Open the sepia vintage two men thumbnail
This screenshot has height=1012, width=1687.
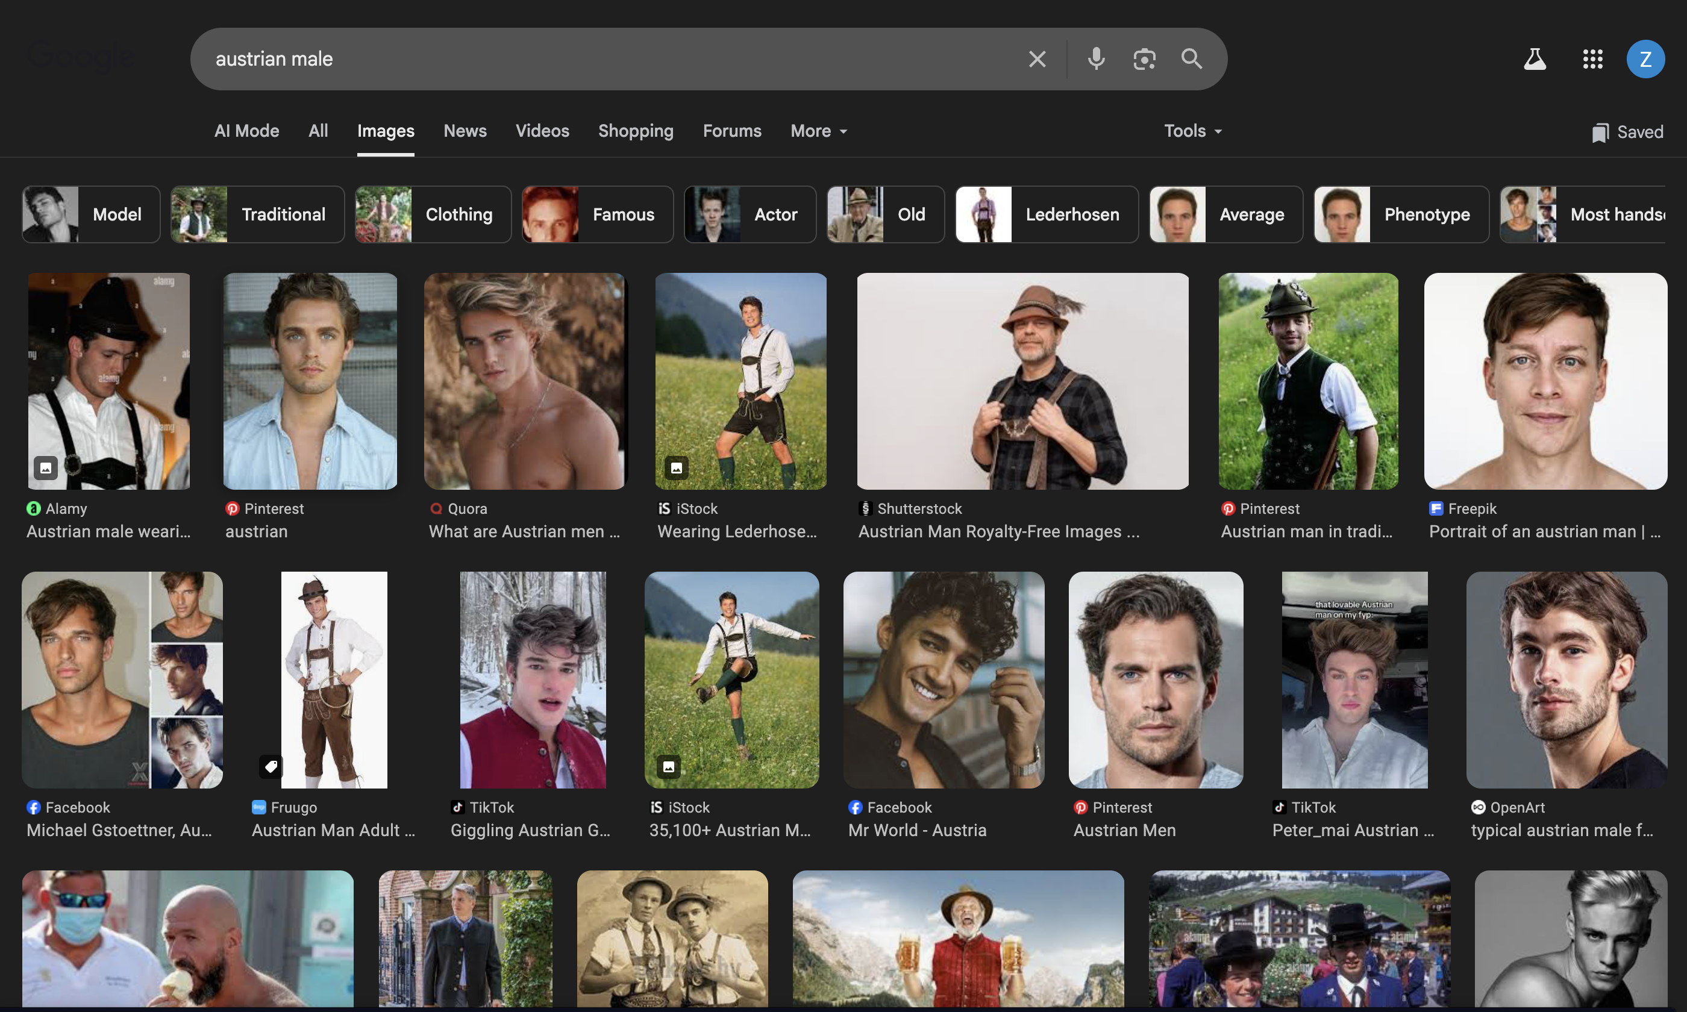click(672, 939)
